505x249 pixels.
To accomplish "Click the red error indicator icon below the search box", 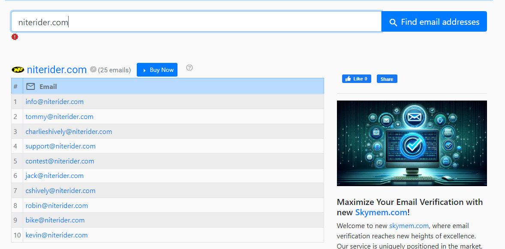I will [15, 37].
